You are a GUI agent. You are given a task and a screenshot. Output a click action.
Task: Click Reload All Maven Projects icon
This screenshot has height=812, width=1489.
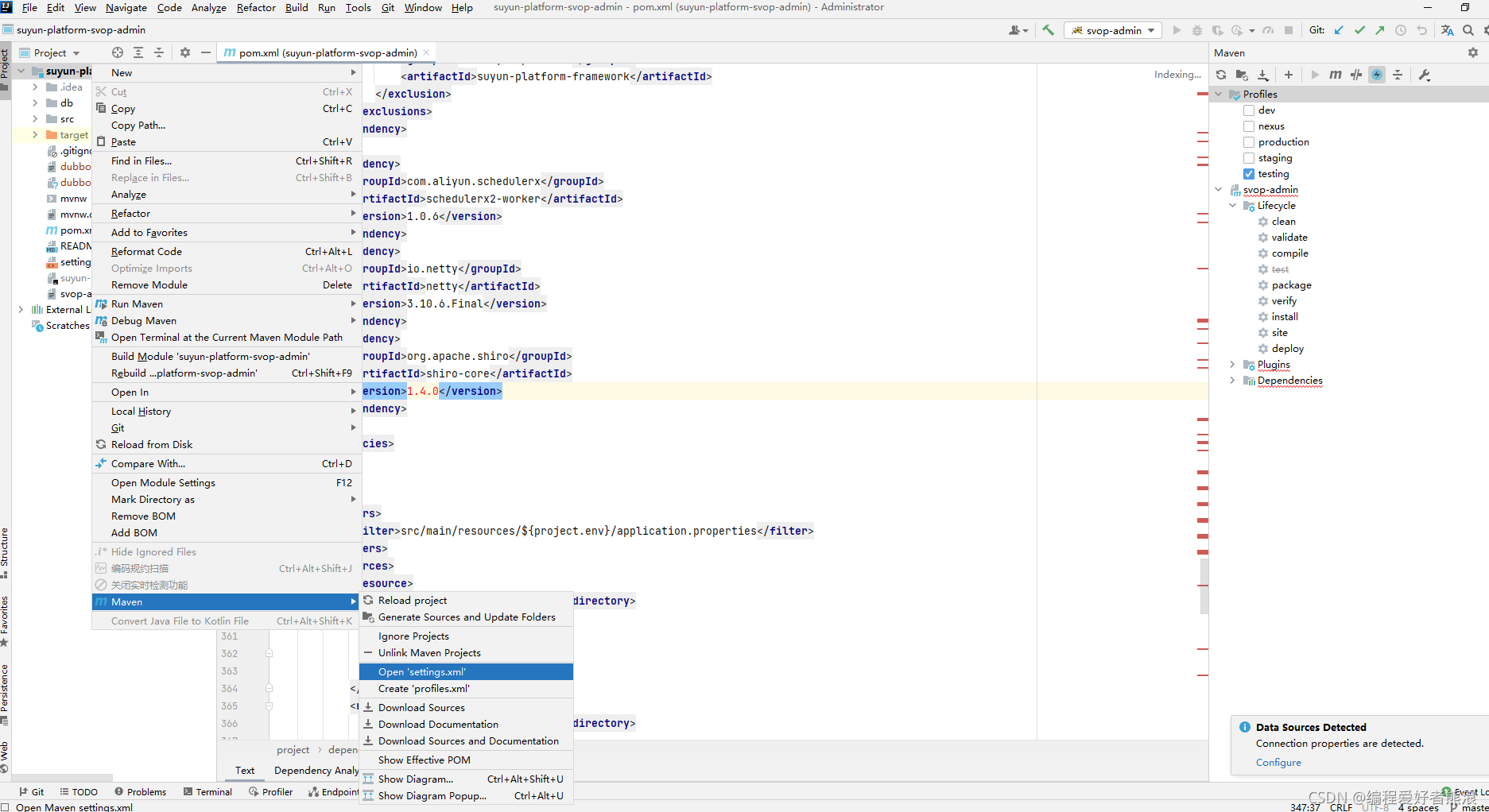point(1221,75)
